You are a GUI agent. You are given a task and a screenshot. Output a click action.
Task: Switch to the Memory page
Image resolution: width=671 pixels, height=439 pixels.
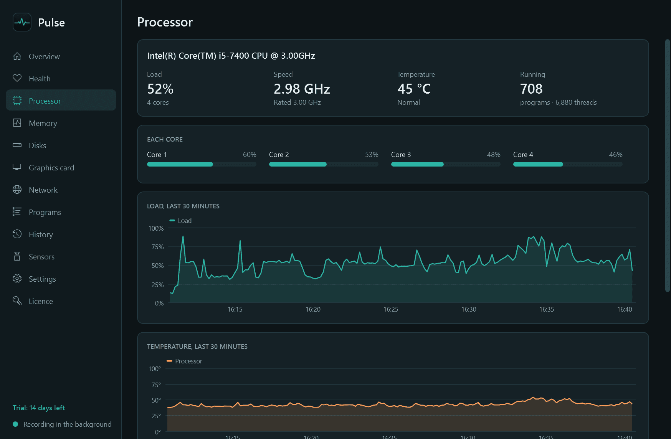point(61,123)
